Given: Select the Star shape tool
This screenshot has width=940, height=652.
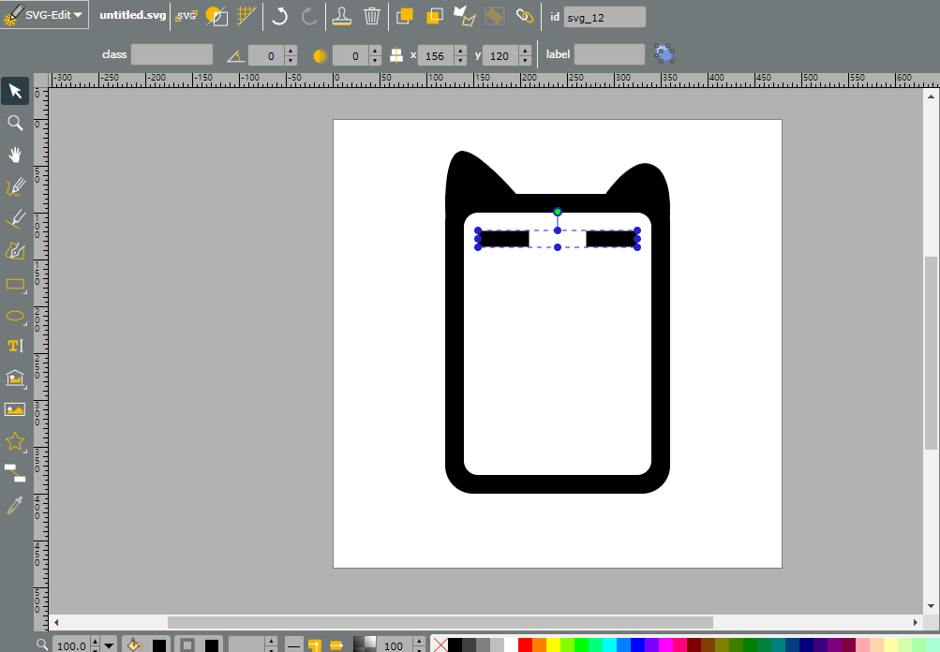Looking at the screenshot, I should coord(15,442).
